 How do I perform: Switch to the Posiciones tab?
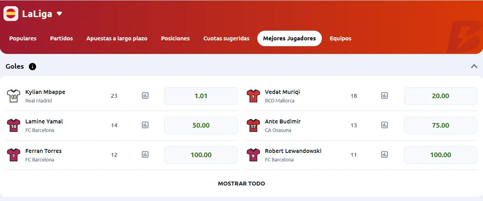click(x=175, y=38)
